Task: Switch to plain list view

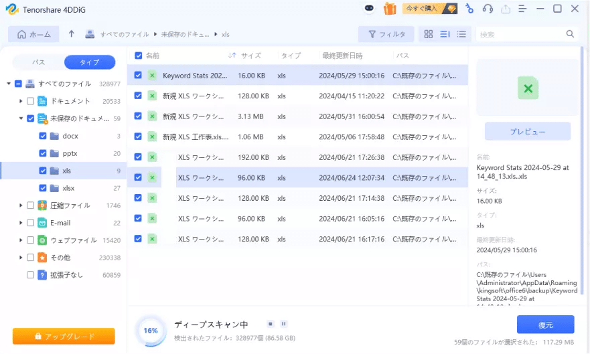Action: [461, 34]
